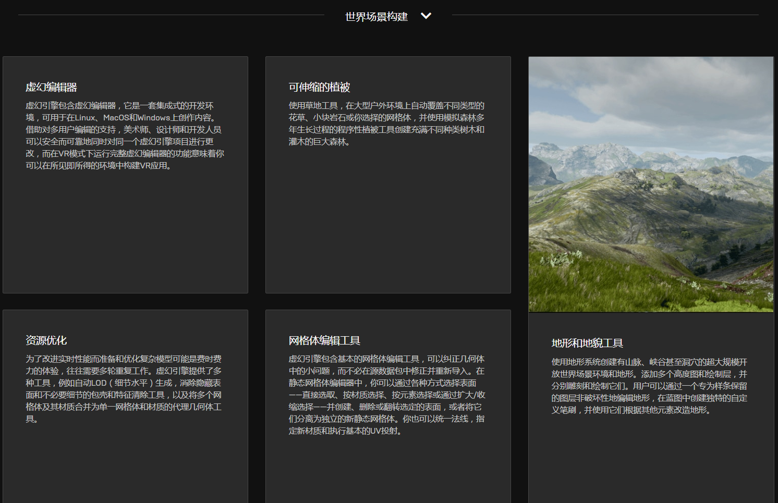Click the 世界场景构建 section title
This screenshot has height=503, width=778.
click(376, 17)
